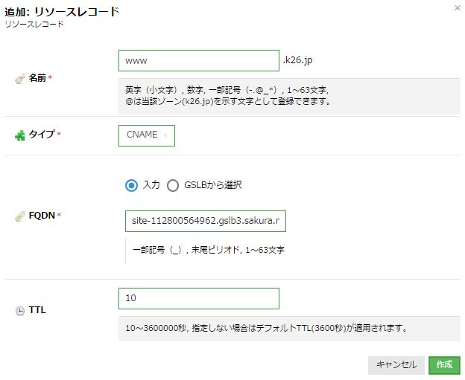Click the green clover icon beside タイプ
This screenshot has width=465, height=380.
pos(19,135)
